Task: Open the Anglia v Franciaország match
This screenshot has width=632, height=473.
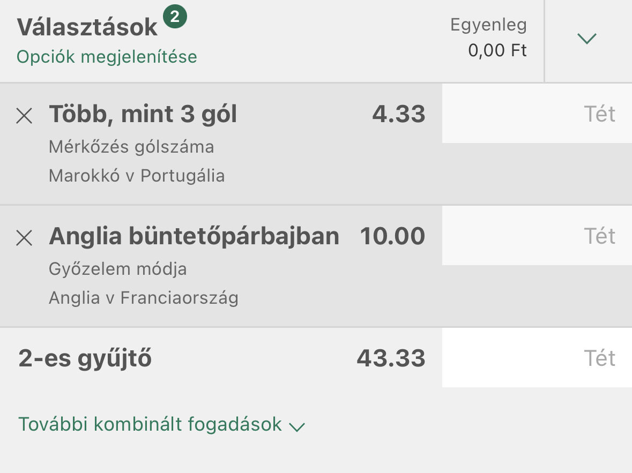Action: coord(143,298)
